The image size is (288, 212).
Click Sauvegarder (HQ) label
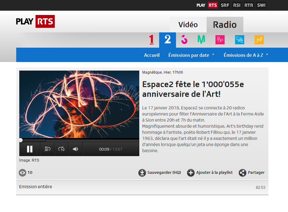pos(164,172)
